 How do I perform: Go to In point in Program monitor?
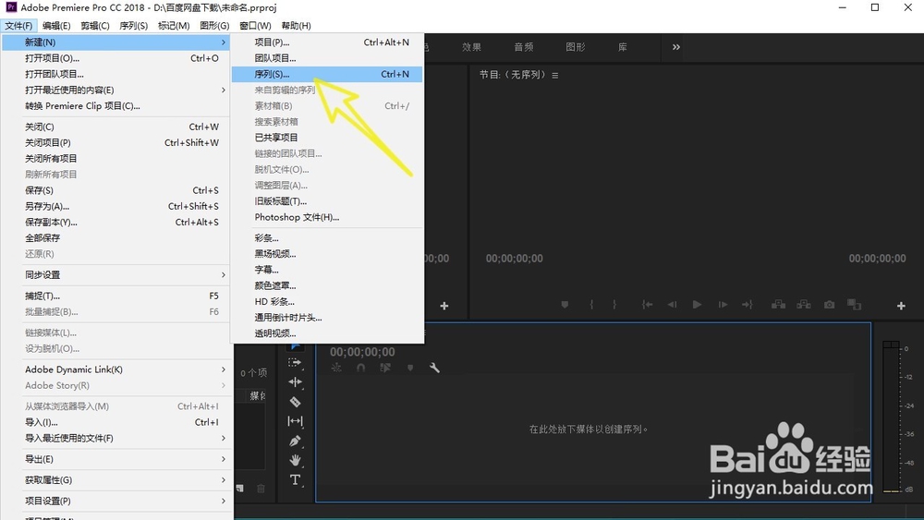pos(647,305)
